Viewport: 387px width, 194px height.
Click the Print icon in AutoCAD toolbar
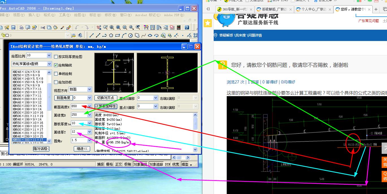tap(21, 27)
